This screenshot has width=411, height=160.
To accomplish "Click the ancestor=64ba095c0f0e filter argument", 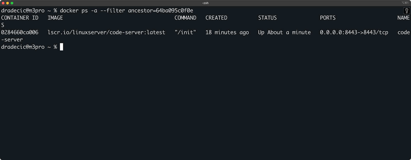I will pos(161,11).
